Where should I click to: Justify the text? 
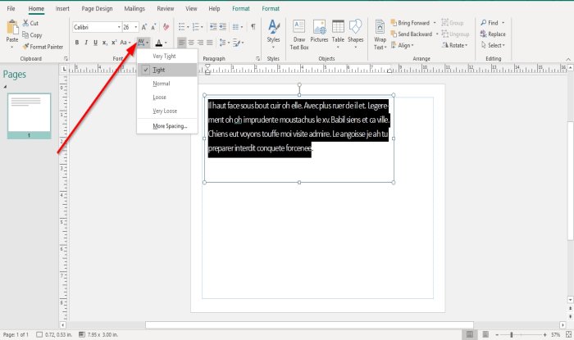point(209,43)
